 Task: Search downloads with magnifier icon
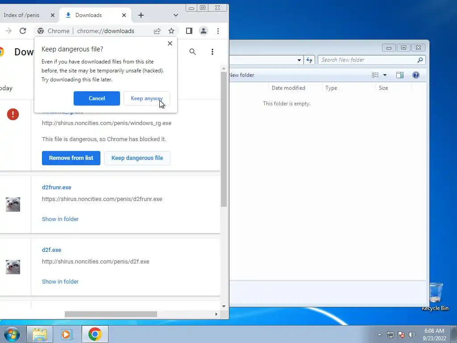pos(192,52)
